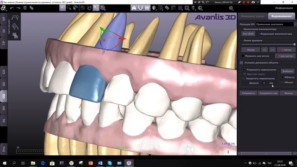The width and height of the screenshot is (297, 167).
Task: Toggle lower jaw display icon
Action: click(x=140, y=8)
